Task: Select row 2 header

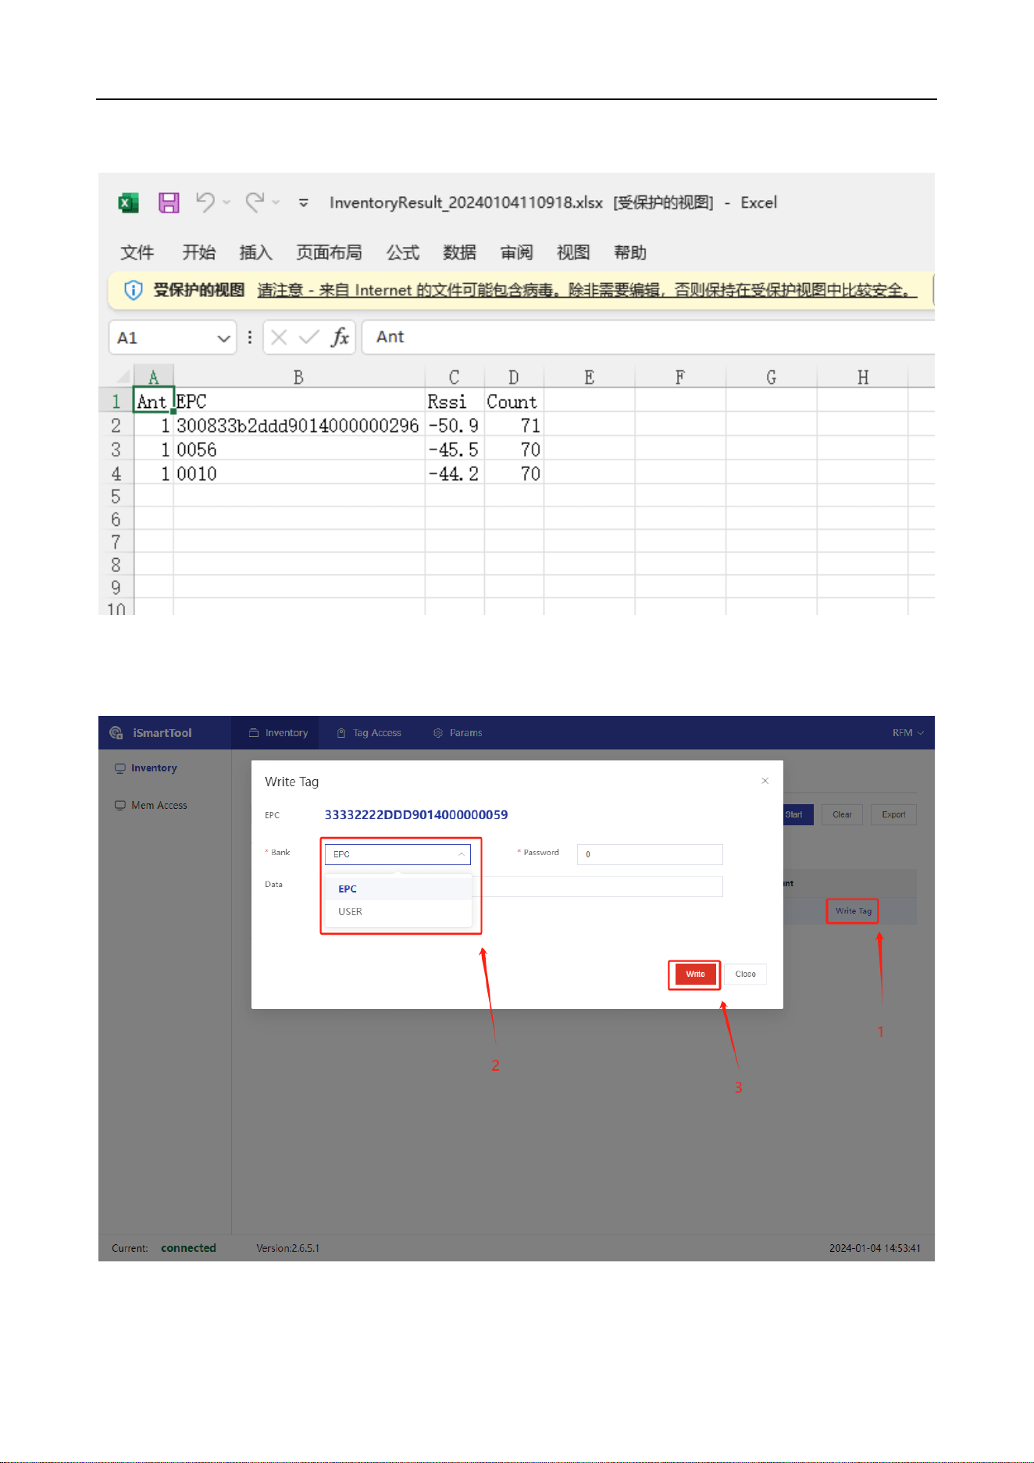Action: coord(116,426)
